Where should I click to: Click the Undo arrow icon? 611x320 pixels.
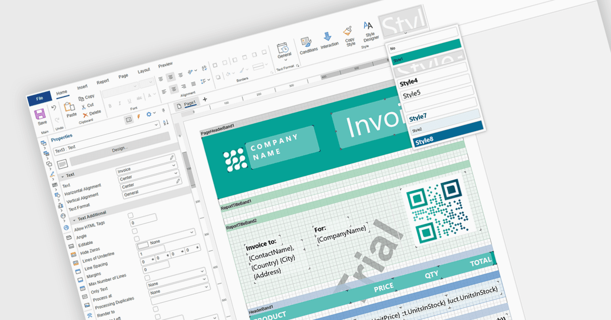point(54,108)
